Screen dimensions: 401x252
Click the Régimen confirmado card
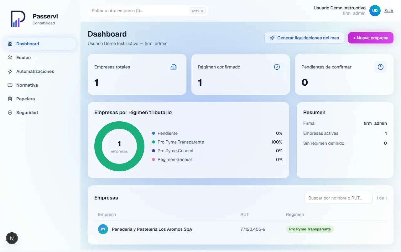point(241,74)
